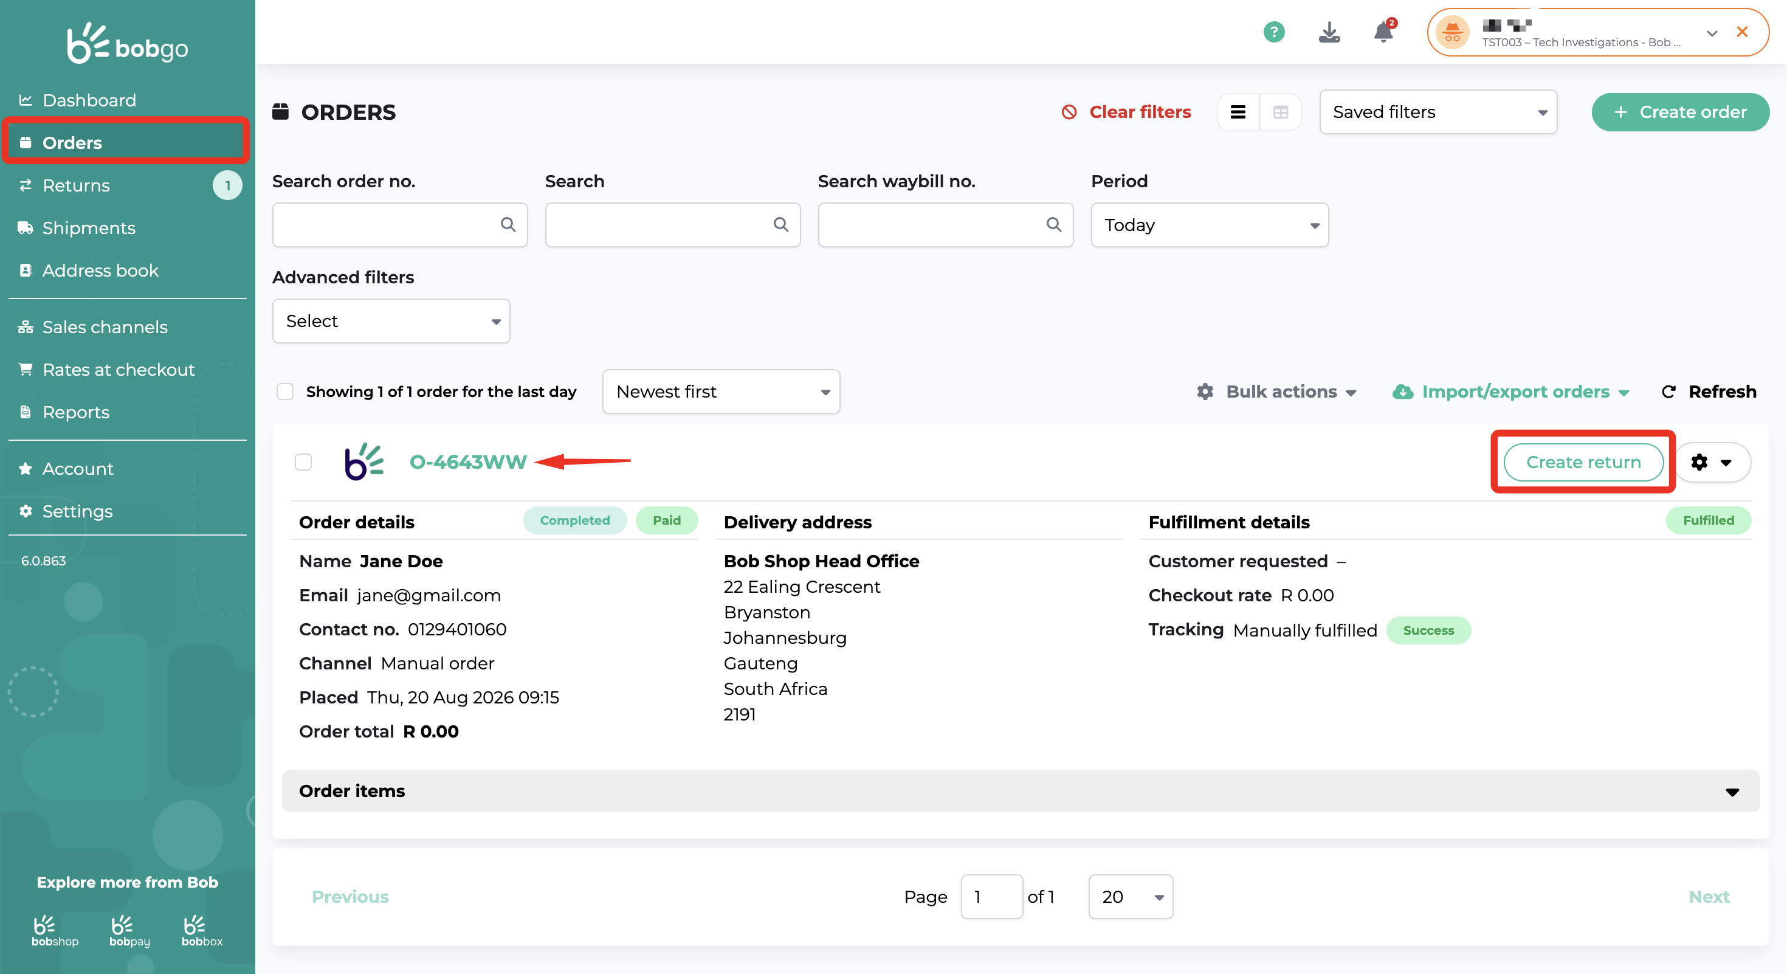Expand the Bulk actions menu
Screen dimensions: 1787x974
(x=1277, y=392)
